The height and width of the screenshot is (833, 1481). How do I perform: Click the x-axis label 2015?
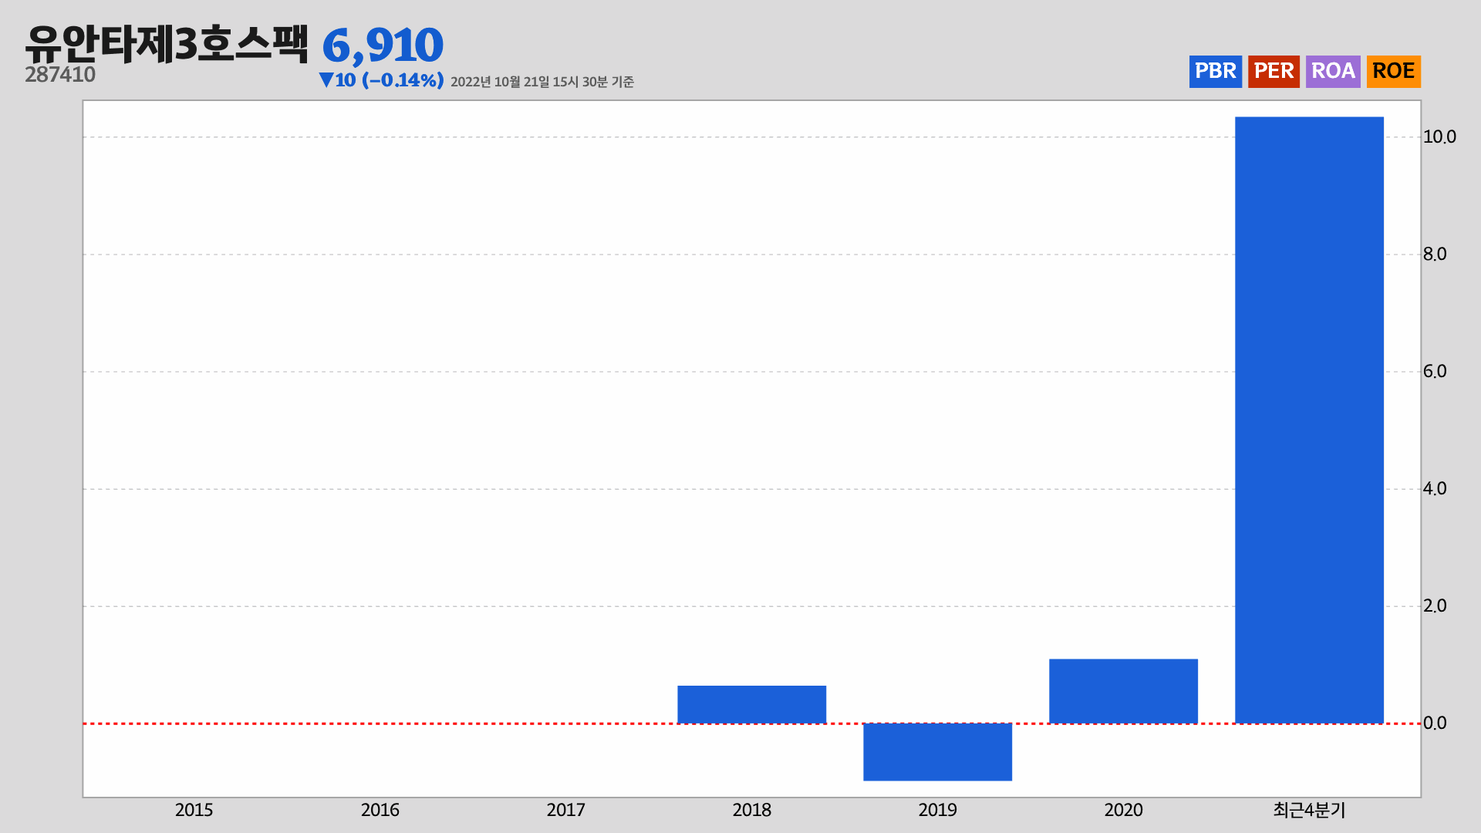click(x=194, y=810)
